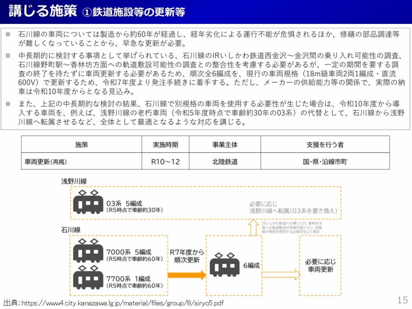Image resolution: width=412 pixels, height=309 pixels.
Task: Click the R10～12 table cell
Action: tap(166, 162)
